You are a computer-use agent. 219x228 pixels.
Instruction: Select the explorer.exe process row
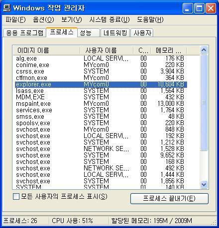(101, 84)
